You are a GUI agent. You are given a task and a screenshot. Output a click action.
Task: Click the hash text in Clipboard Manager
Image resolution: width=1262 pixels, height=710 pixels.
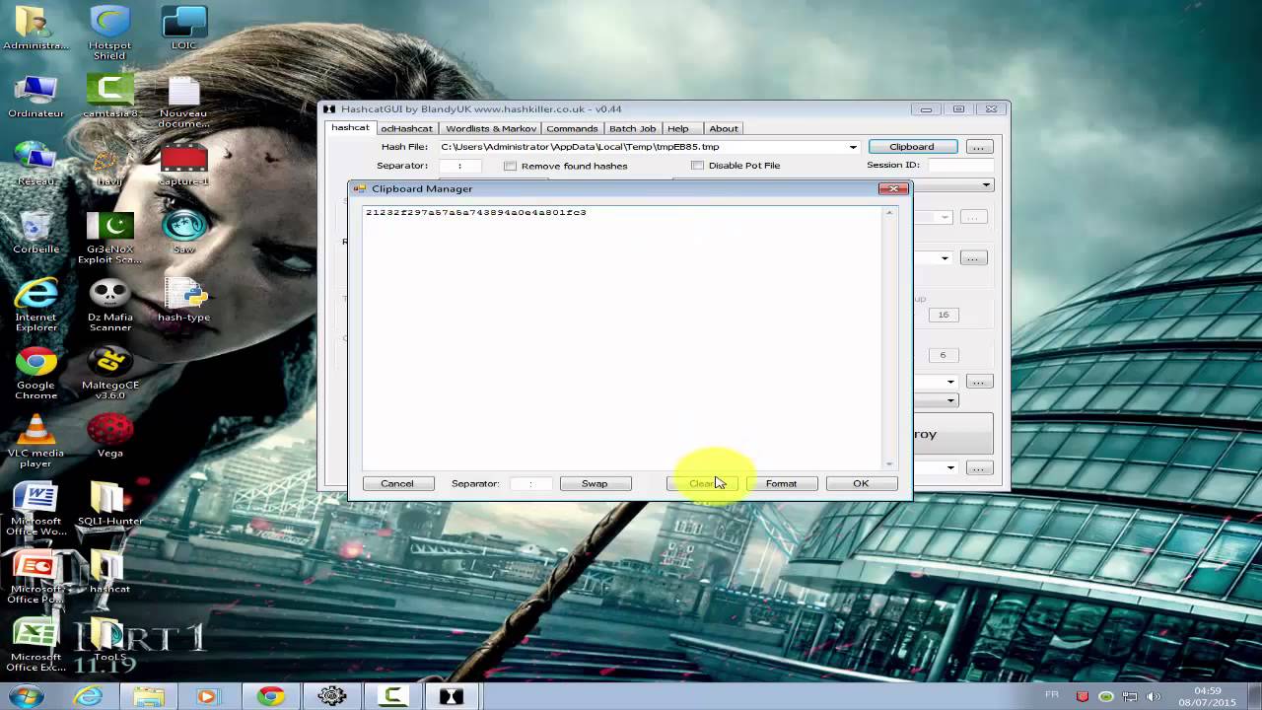point(475,212)
